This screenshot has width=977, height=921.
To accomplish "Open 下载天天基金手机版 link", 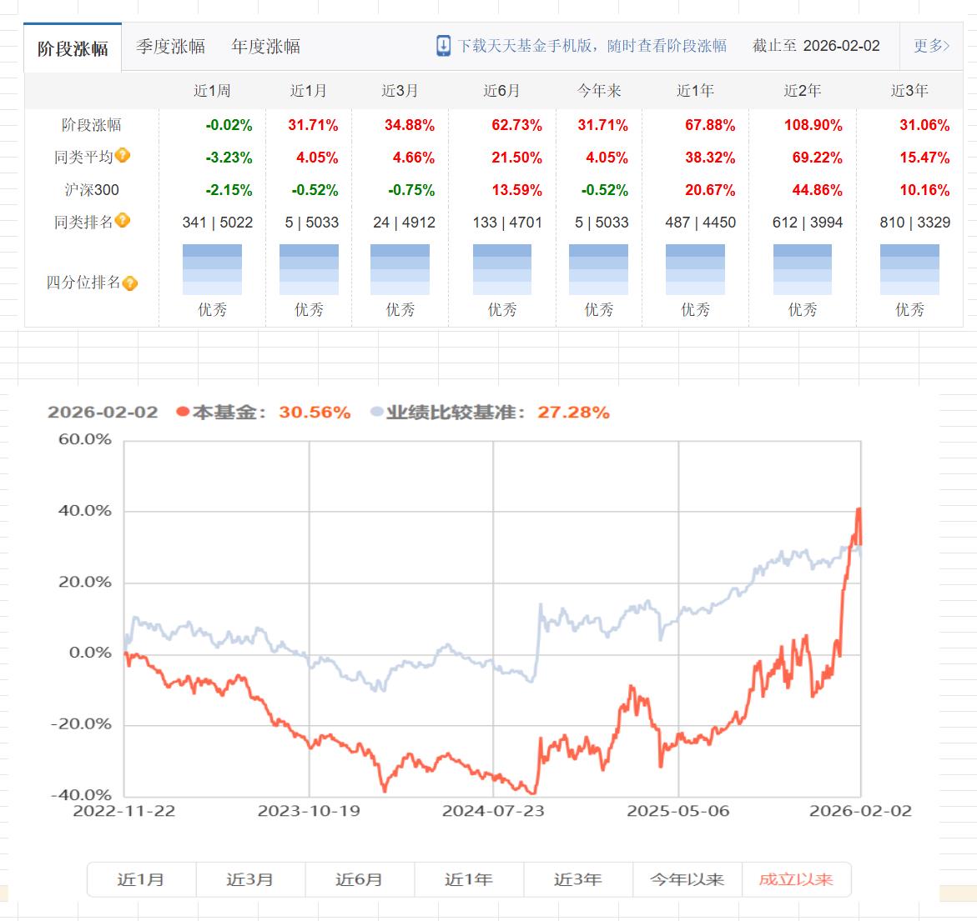I will point(592,46).
